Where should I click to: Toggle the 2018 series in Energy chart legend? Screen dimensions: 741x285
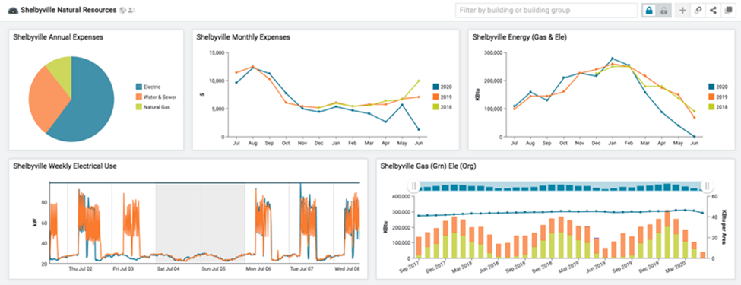719,107
